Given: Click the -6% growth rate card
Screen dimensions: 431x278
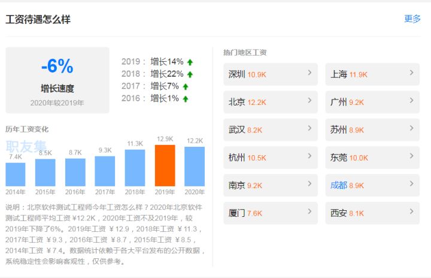Looking at the screenshot, I should click(x=57, y=80).
